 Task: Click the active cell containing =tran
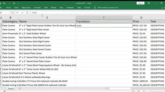tap(104, 26)
